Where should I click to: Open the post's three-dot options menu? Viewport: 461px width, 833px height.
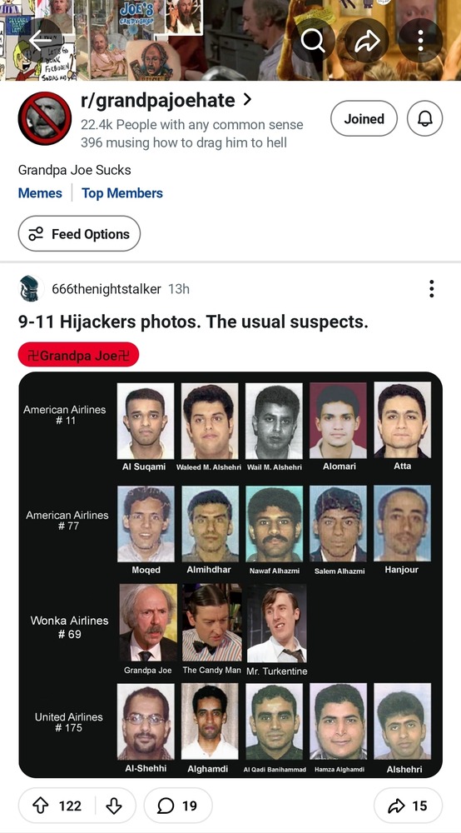(432, 288)
